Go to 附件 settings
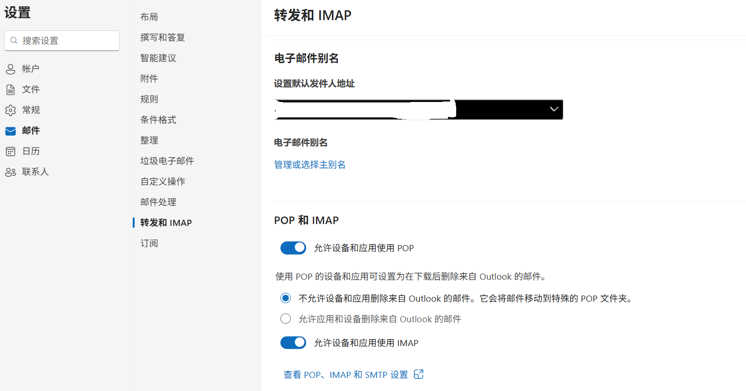 [x=149, y=79]
